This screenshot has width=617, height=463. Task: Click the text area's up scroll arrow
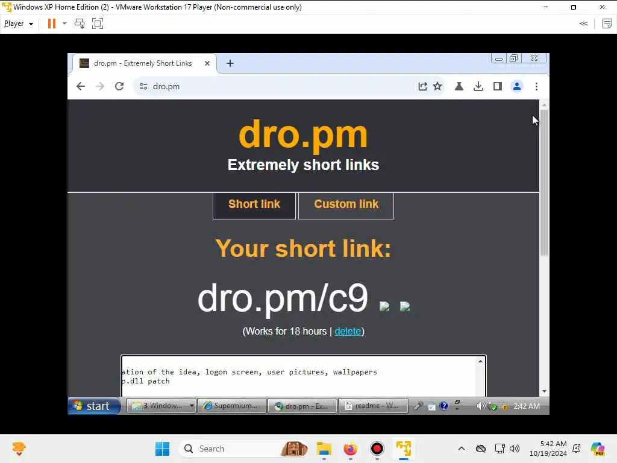pos(480,361)
